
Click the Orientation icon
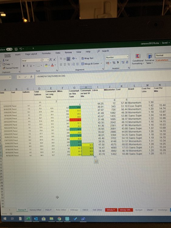[x=74, y=58]
